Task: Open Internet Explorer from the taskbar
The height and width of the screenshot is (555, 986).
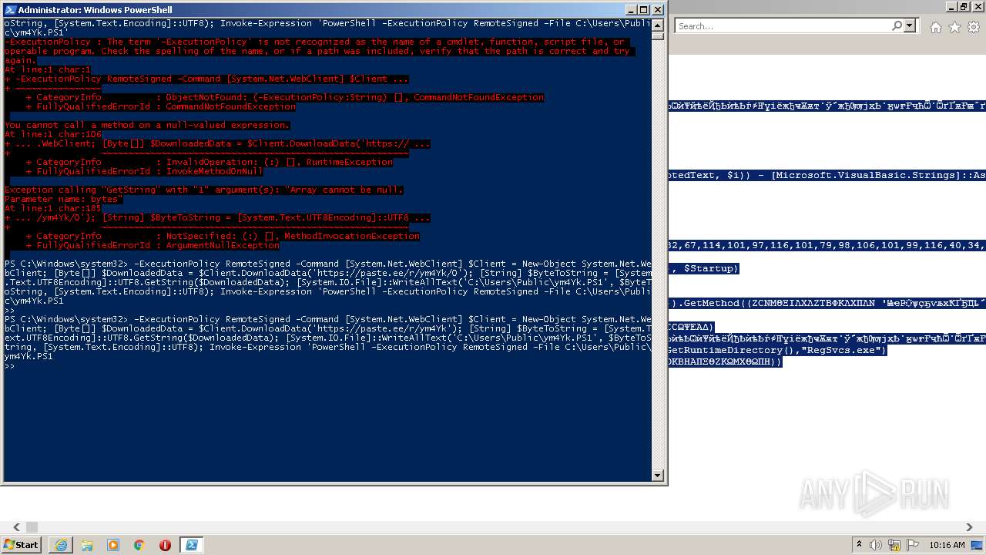Action: click(61, 545)
